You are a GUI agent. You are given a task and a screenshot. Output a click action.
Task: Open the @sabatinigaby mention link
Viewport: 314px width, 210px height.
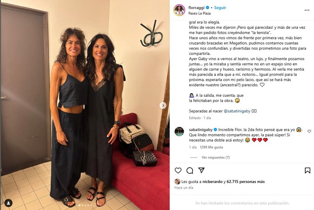point(237,111)
